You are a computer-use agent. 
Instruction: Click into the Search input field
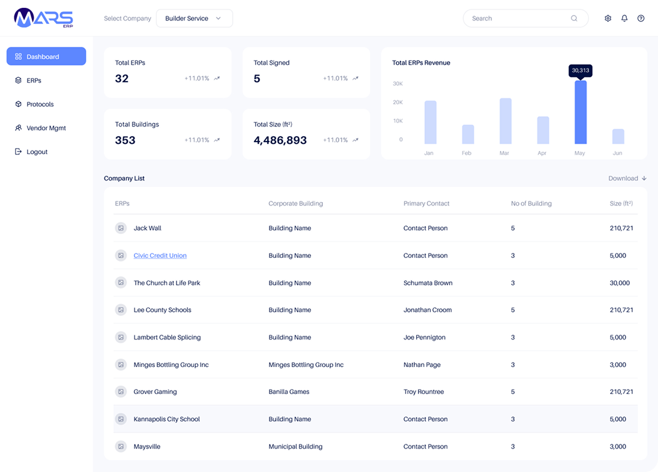516,19
